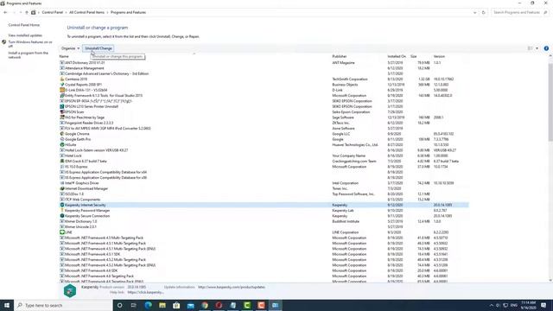
Task: Open Install a program from the network
Action: pyautogui.click(x=29, y=55)
